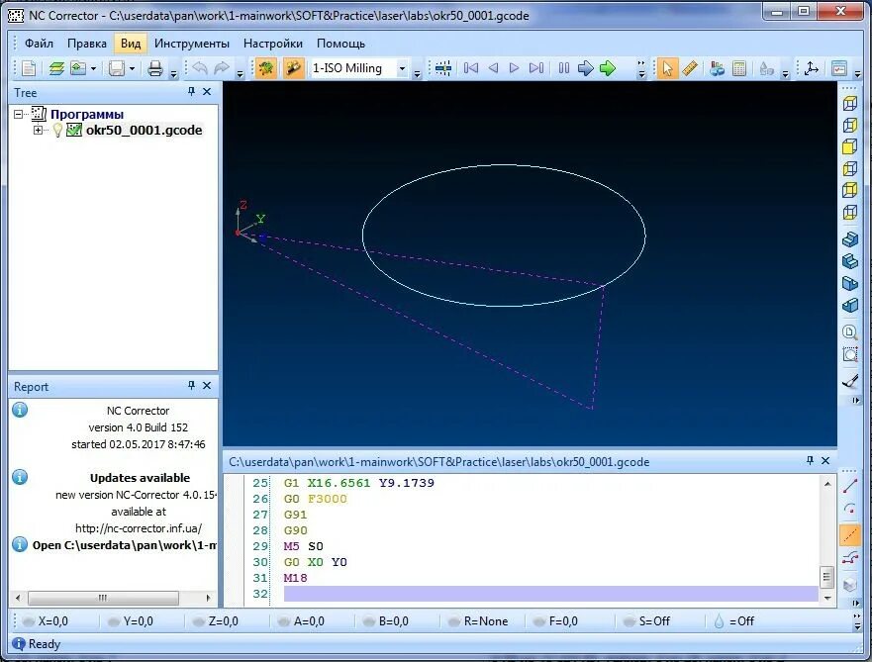Create a new file with the blank page icon

pos(28,68)
